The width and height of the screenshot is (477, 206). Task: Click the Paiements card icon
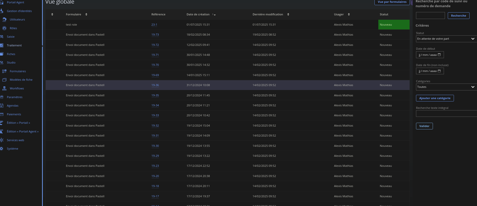pos(2,115)
